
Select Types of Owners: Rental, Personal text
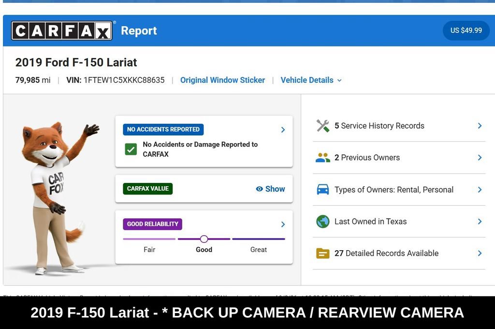tap(394, 190)
